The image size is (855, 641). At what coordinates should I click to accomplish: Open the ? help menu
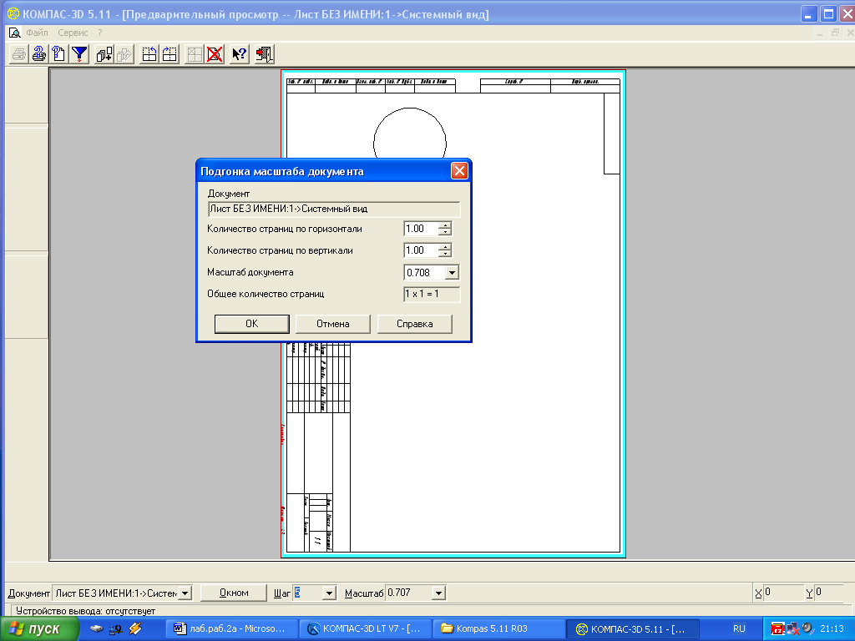[100, 33]
